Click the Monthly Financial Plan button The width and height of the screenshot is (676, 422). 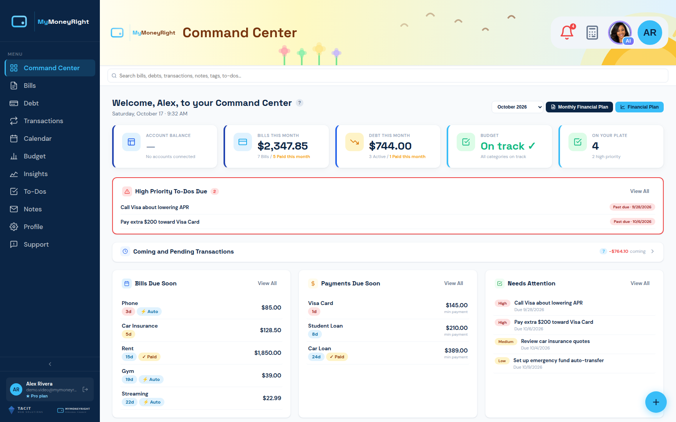coord(579,107)
